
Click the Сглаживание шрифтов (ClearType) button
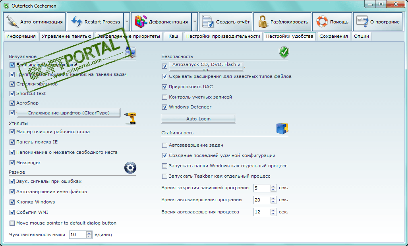(x=68, y=113)
